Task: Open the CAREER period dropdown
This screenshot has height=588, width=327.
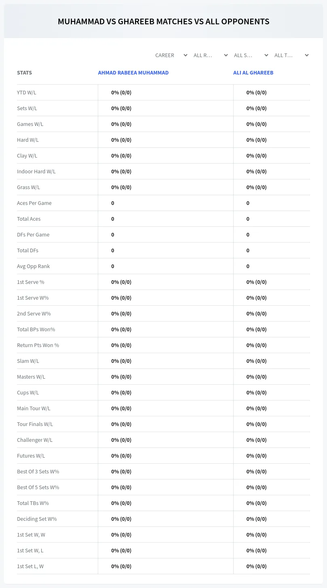Action: click(x=171, y=55)
